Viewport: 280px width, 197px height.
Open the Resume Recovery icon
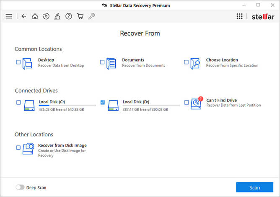pos(46,16)
